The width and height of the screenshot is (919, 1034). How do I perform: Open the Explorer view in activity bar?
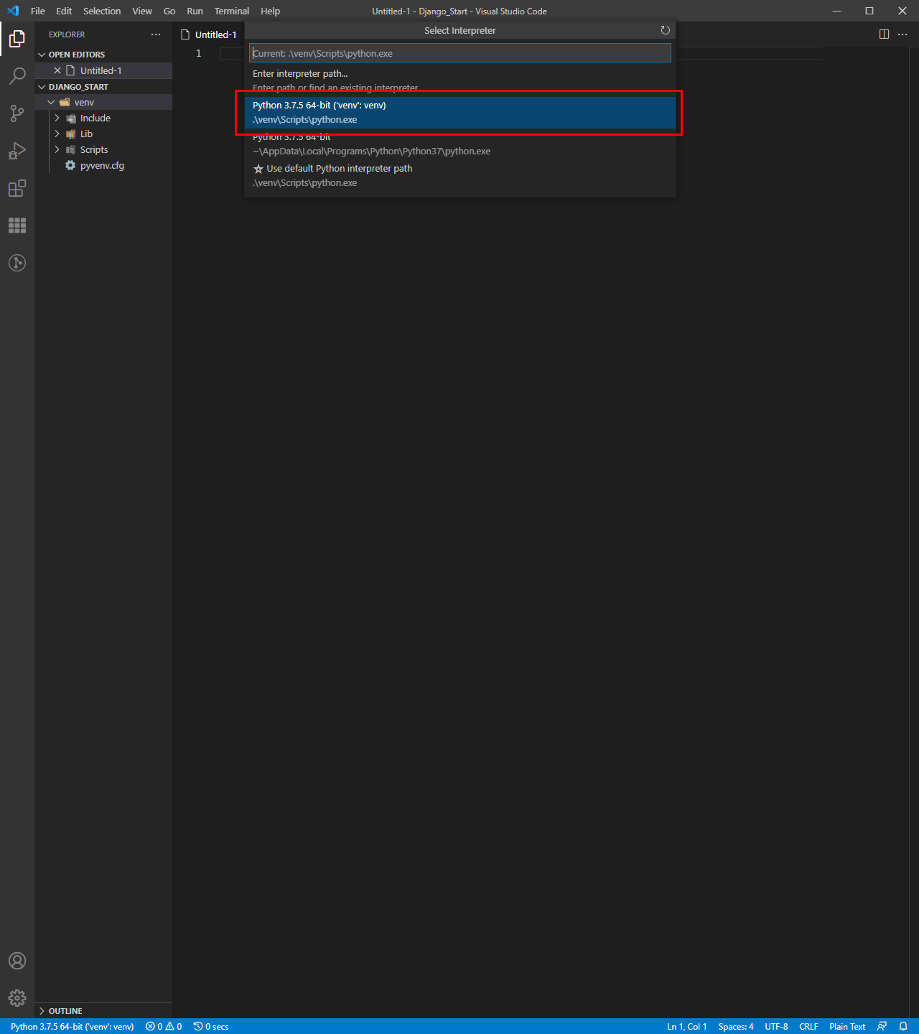17,39
